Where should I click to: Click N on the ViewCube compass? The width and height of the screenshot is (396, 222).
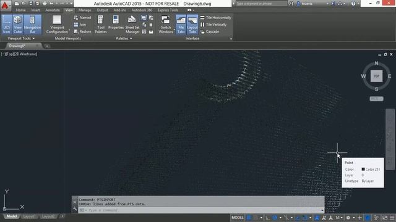(x=376, y=63)
